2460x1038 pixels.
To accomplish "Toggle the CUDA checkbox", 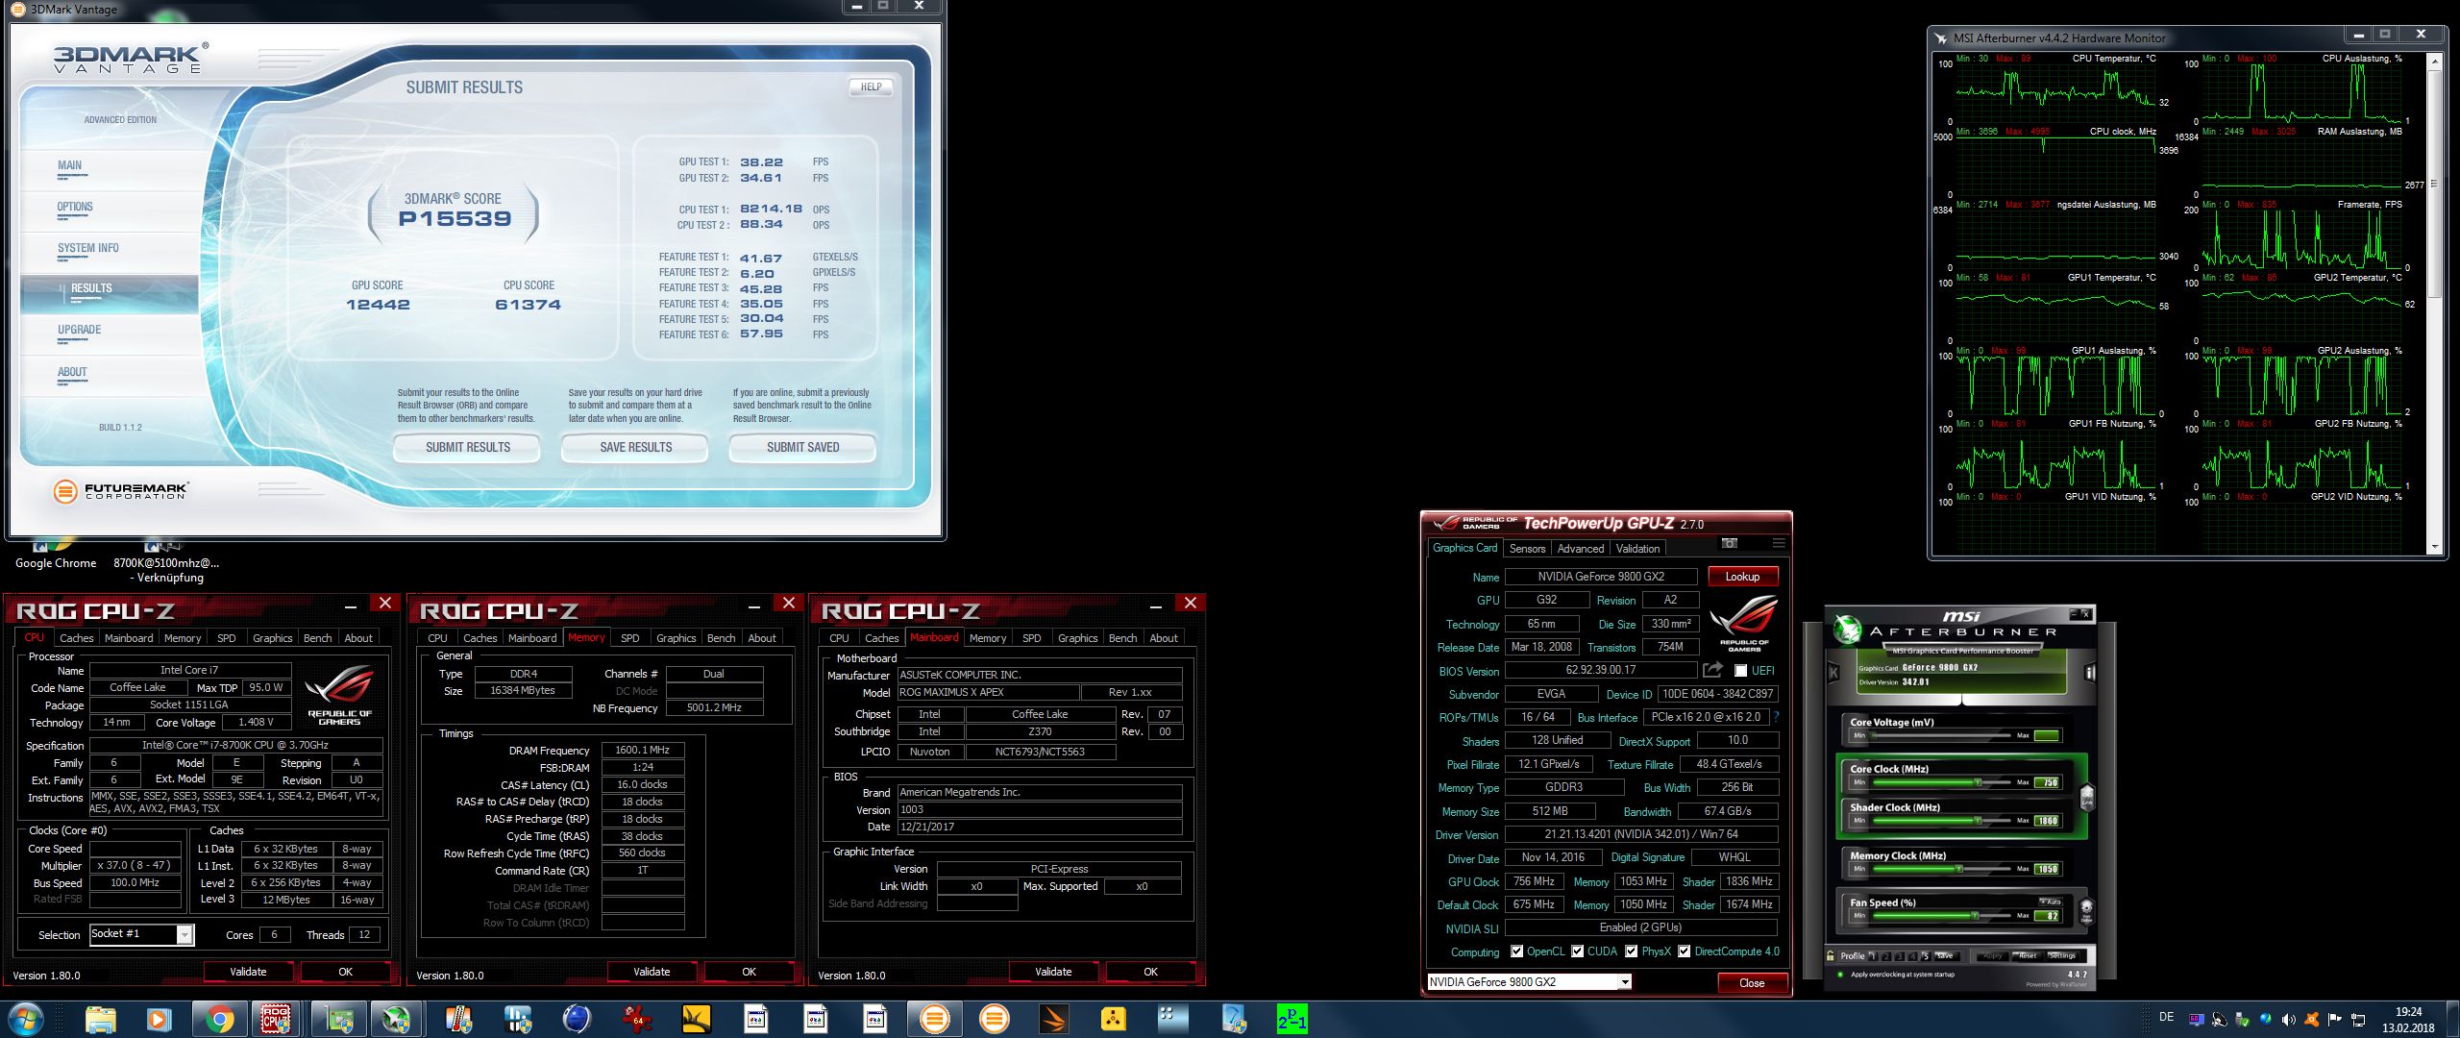I will pyautogui.click(x=1577, y=951).
